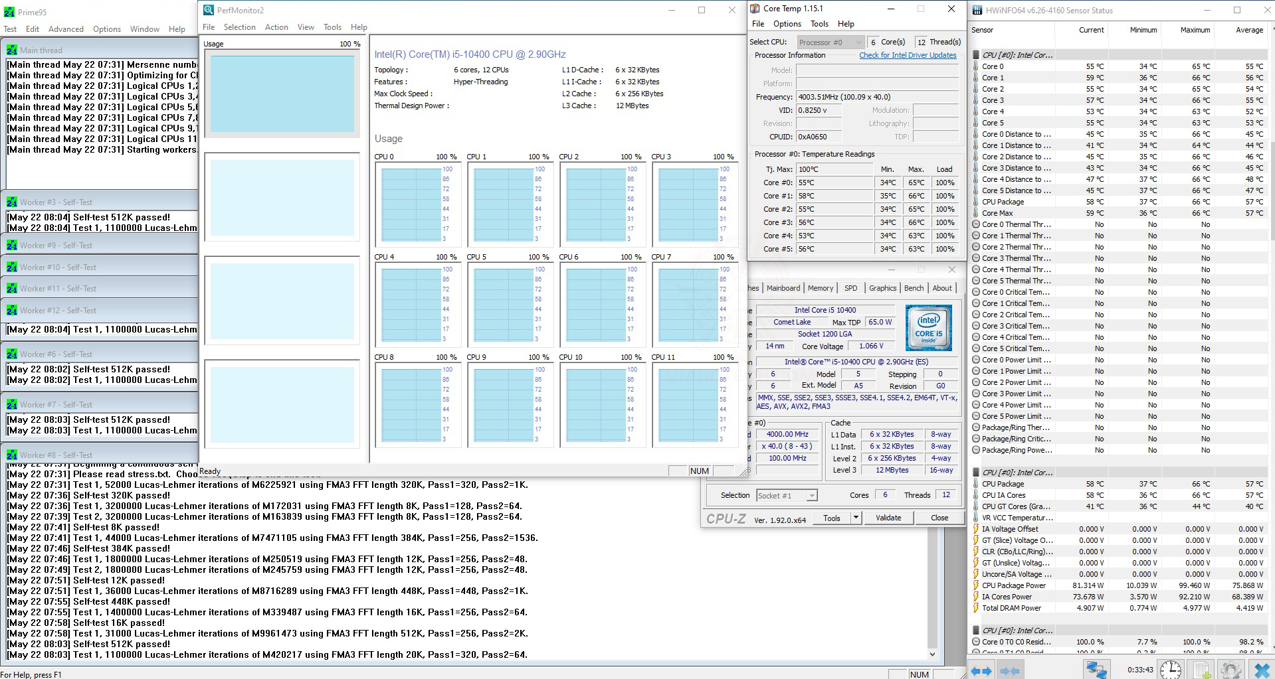Click Core 0 thermometer icon in HWiNFO
This screenshot has height=679, width=1275.
976,66
